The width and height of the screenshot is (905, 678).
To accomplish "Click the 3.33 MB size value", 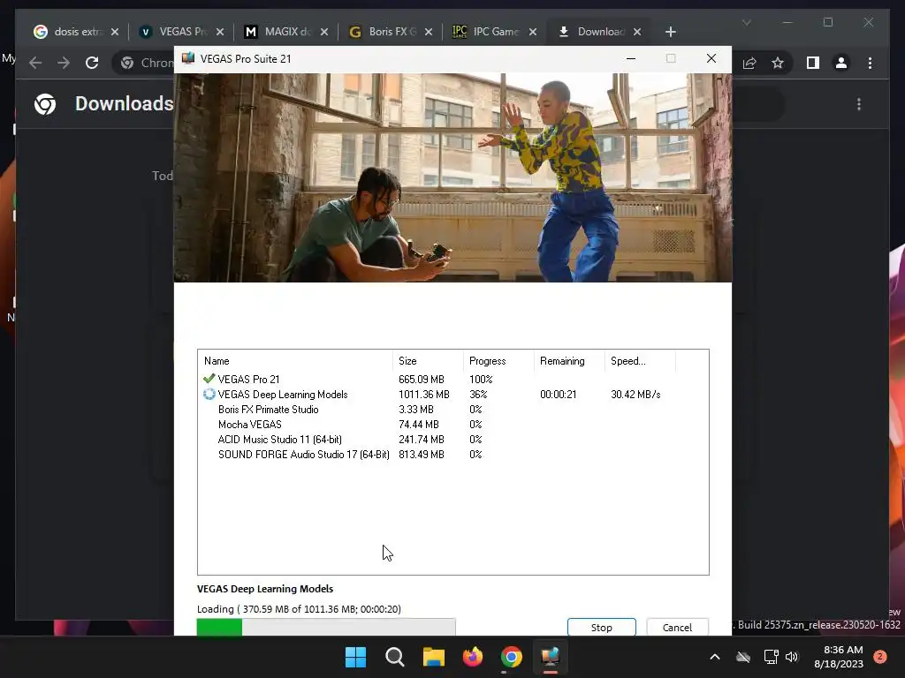I will [415, 410].
